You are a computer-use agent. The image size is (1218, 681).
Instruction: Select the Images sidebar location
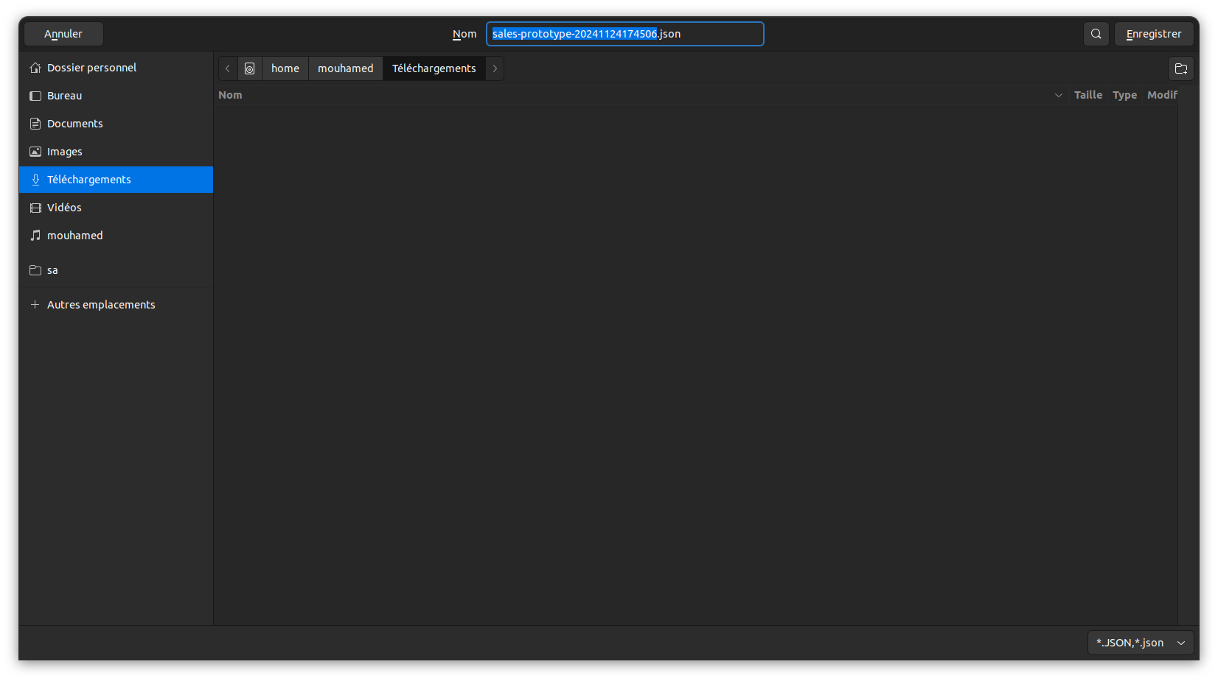(65, 152)
